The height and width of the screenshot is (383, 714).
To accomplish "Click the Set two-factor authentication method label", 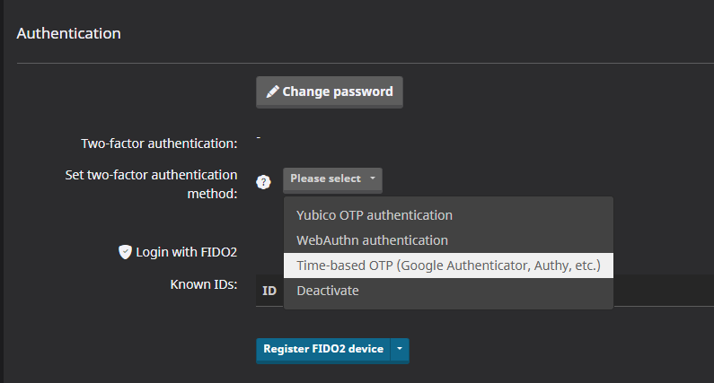I will (x=151, y=183).
